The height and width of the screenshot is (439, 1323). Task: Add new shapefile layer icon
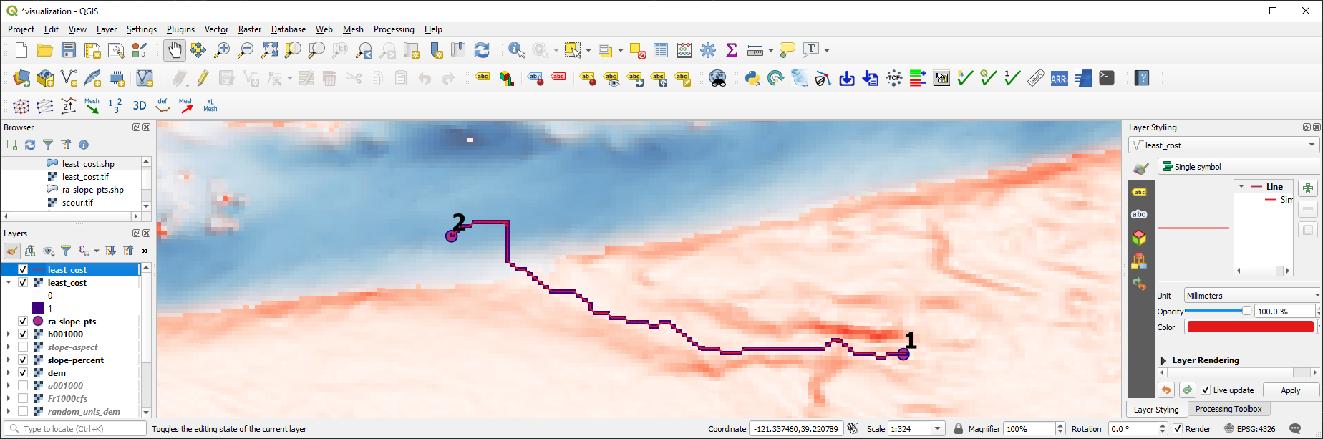click(x=69, y=78)
